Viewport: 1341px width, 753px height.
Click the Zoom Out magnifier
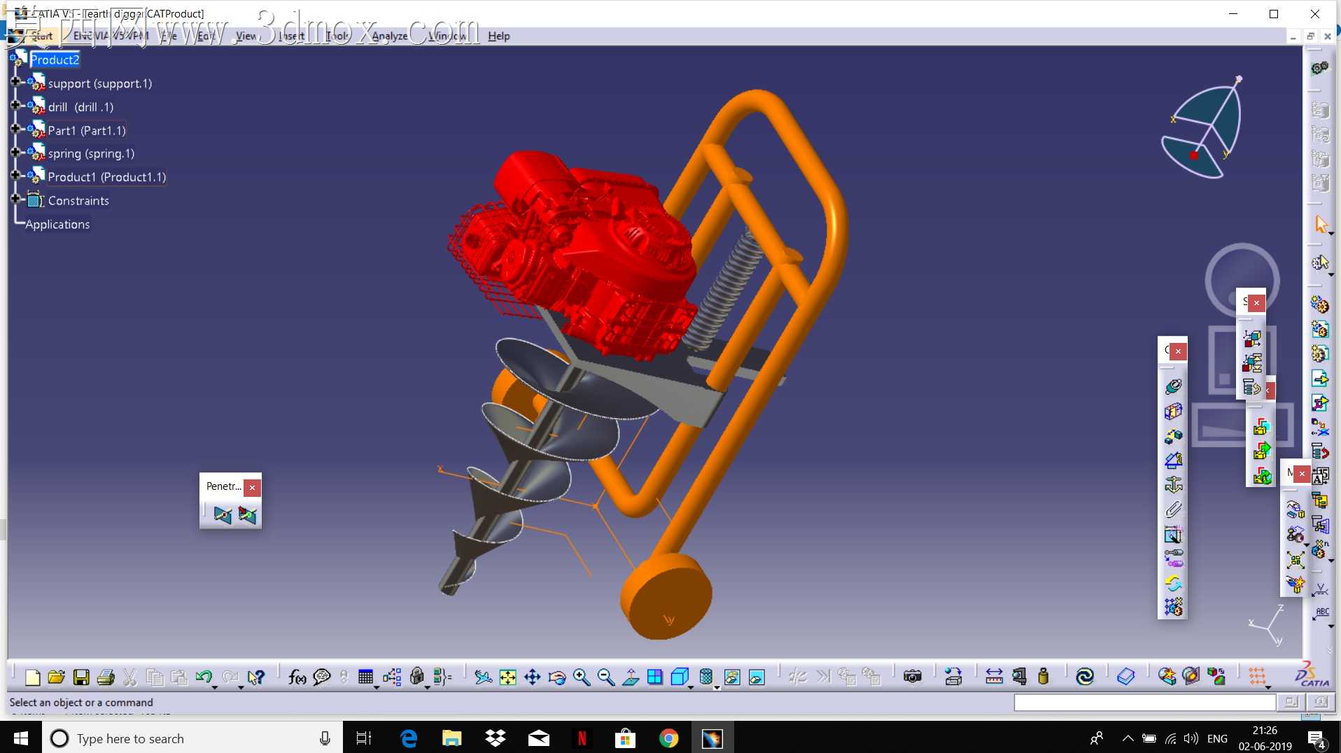pyautogui.click(x=606, y=677)
